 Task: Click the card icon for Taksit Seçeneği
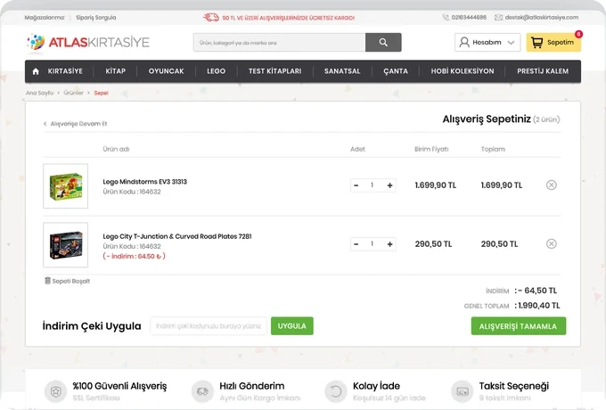tap(463, 391)
